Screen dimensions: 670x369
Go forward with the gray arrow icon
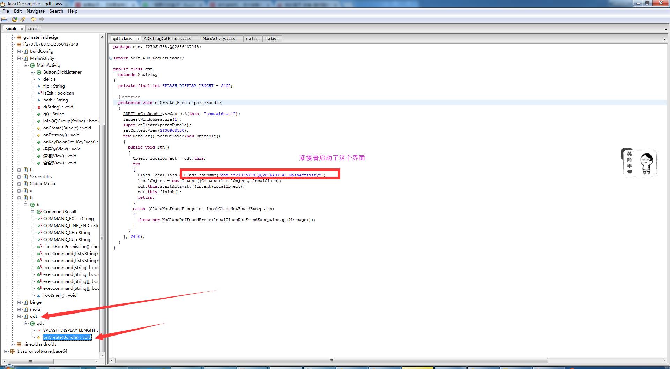(42, 19)
